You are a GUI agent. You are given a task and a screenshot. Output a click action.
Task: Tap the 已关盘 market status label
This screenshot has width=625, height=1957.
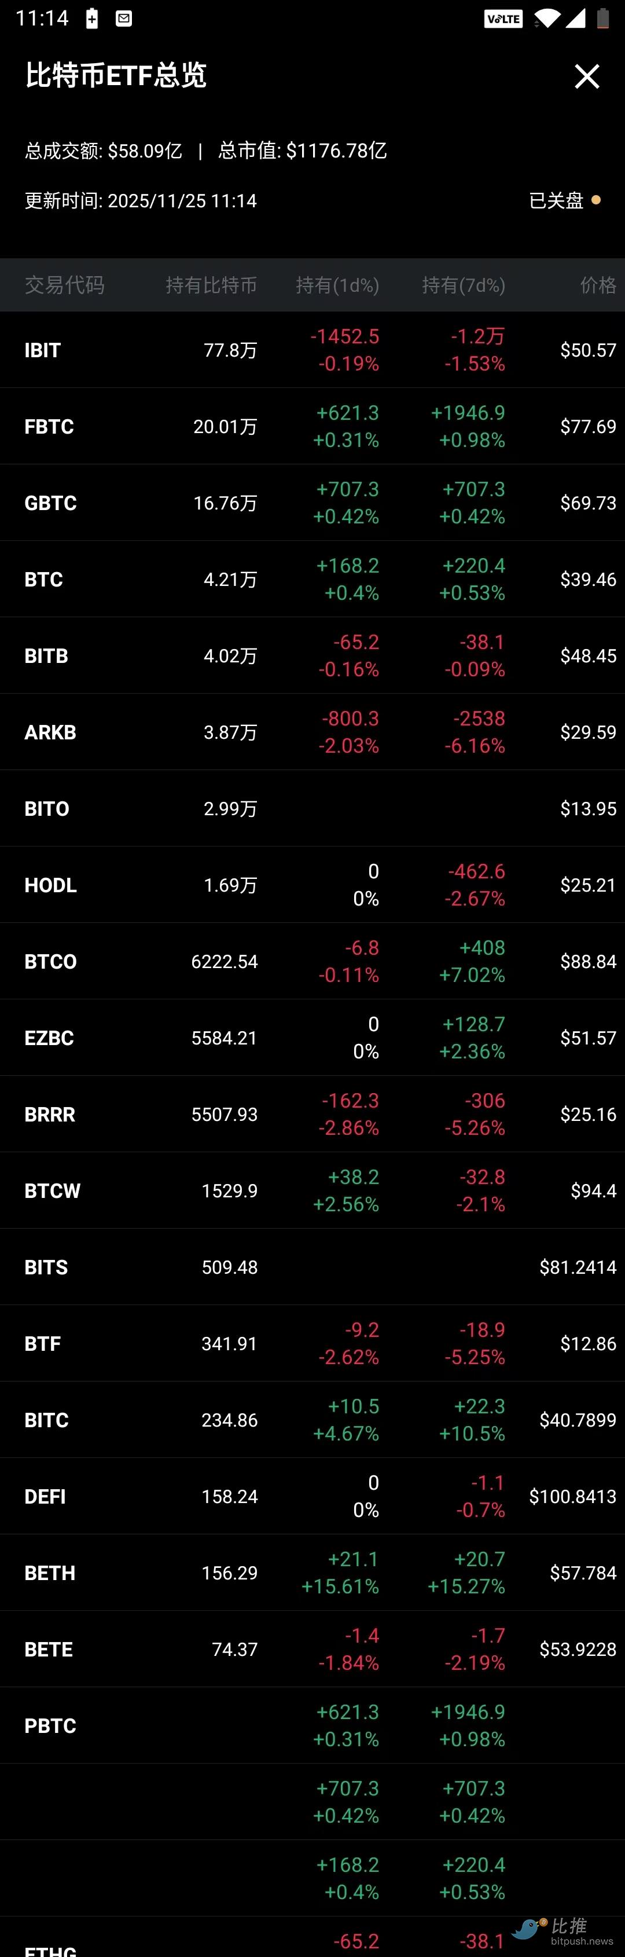coord(556,200)
